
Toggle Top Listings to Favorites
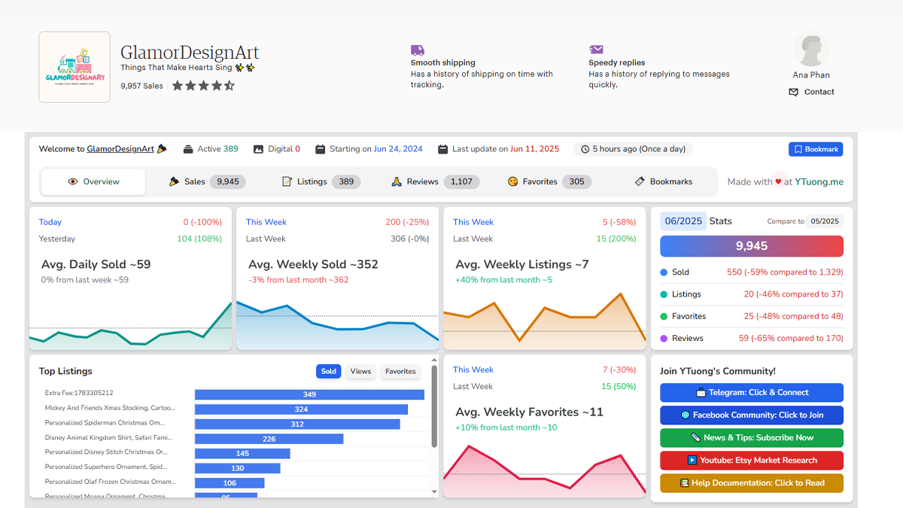pyautogui.click(x=400, y=371)
